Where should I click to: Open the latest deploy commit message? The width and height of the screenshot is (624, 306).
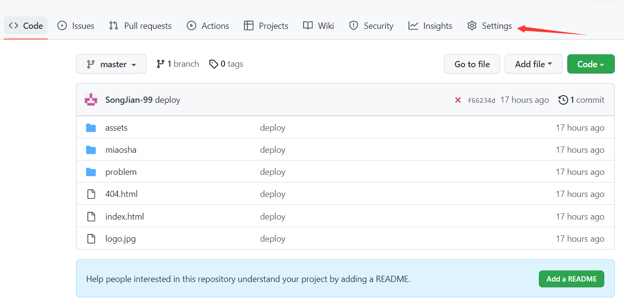[x=168, y=100]
